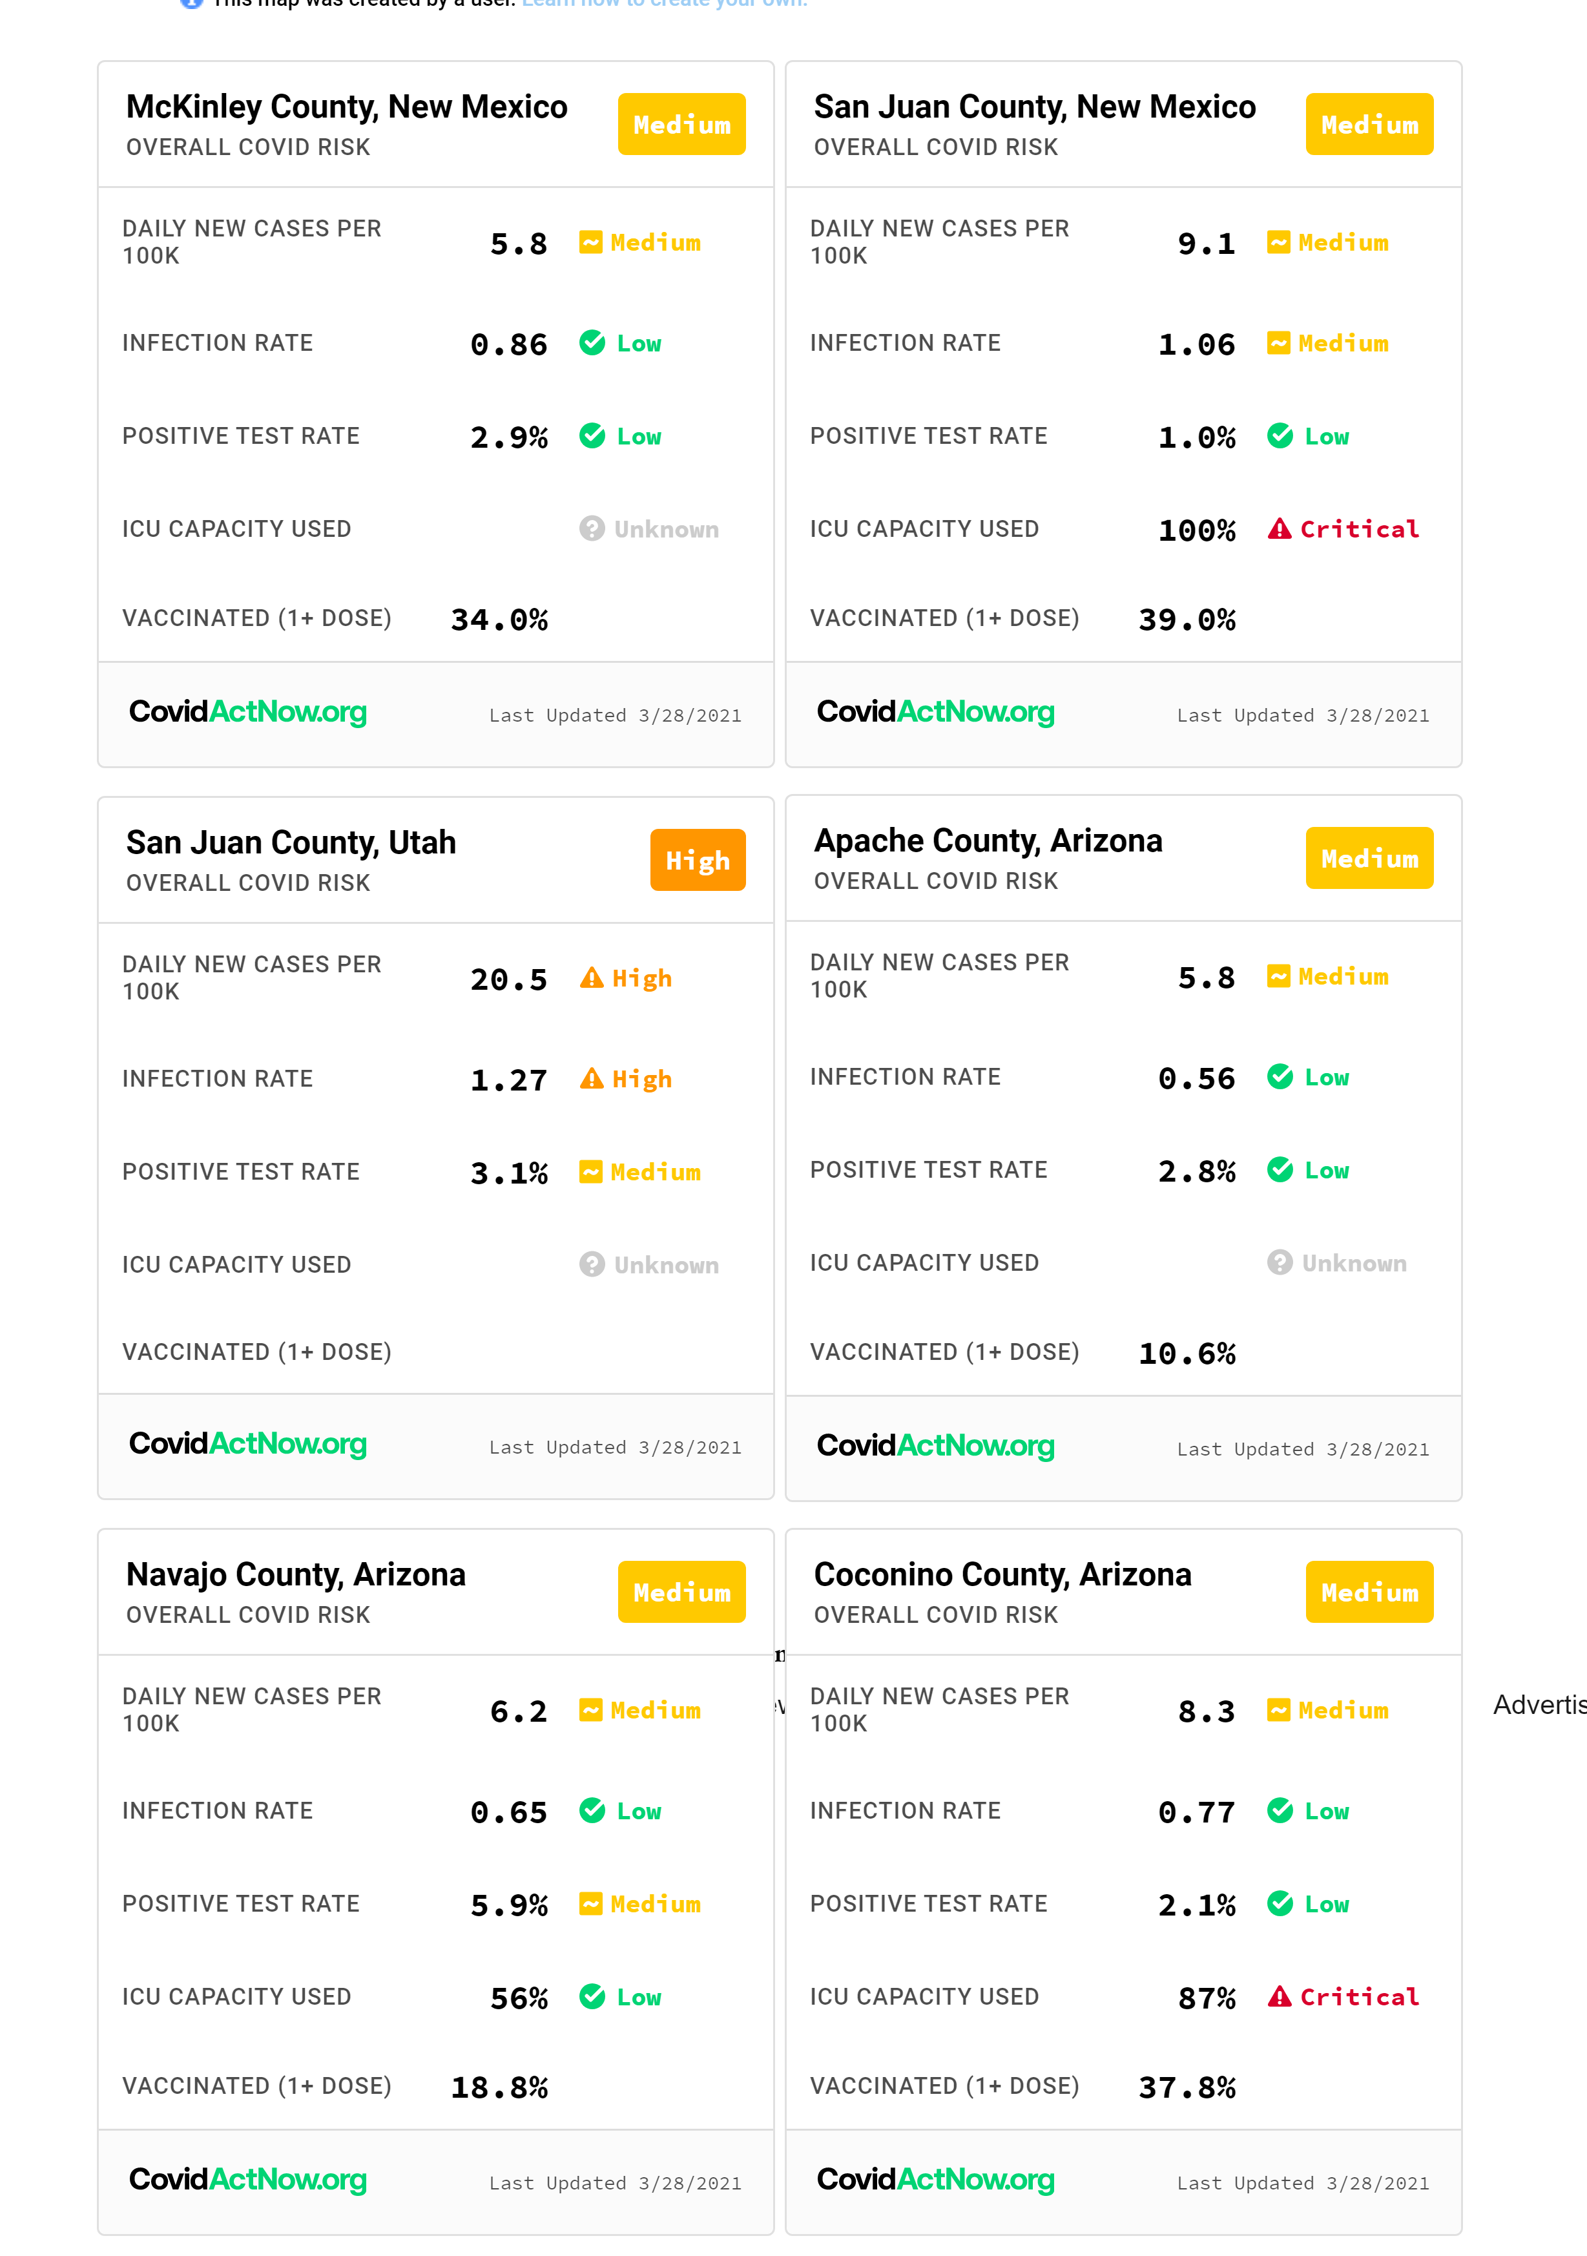This screenshot has height=2256, width=1587.
Task: Click Last Updated date in Navajo card footer
Action: pyautogui.click(x=615, y=2183)
